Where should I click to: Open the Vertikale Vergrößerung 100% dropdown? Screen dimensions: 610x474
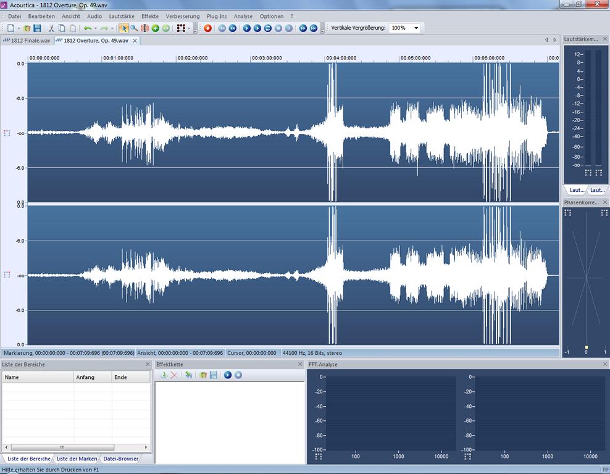(416, 28)
